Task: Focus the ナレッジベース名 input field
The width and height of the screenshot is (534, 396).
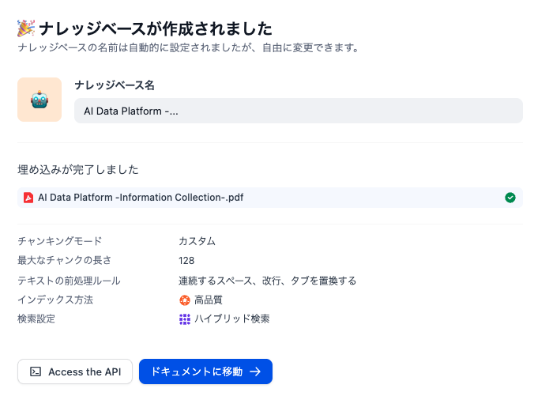Action: [x=299, y=111]
